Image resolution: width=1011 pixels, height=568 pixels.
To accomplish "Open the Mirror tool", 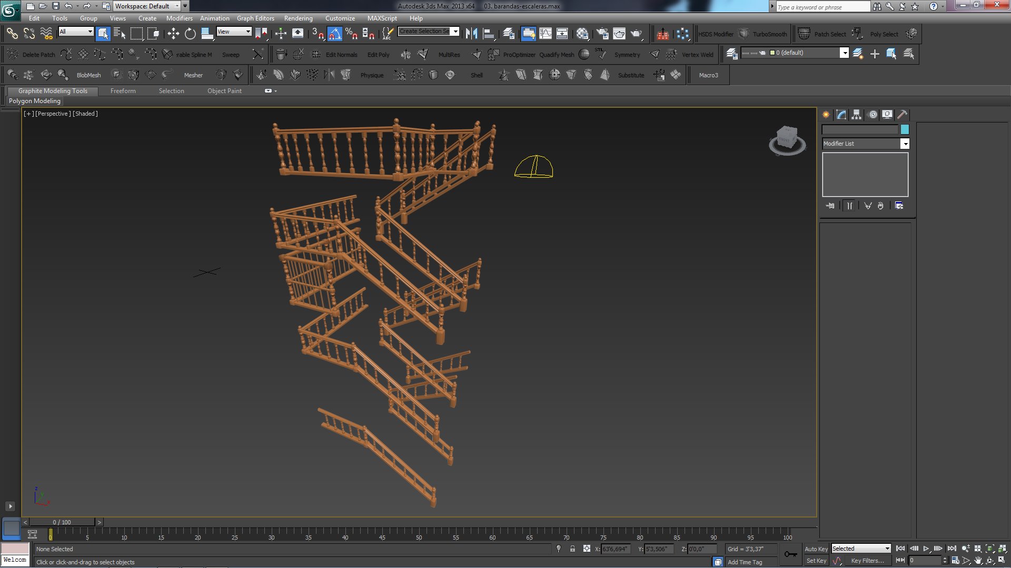I will click(x=471, y=34).
